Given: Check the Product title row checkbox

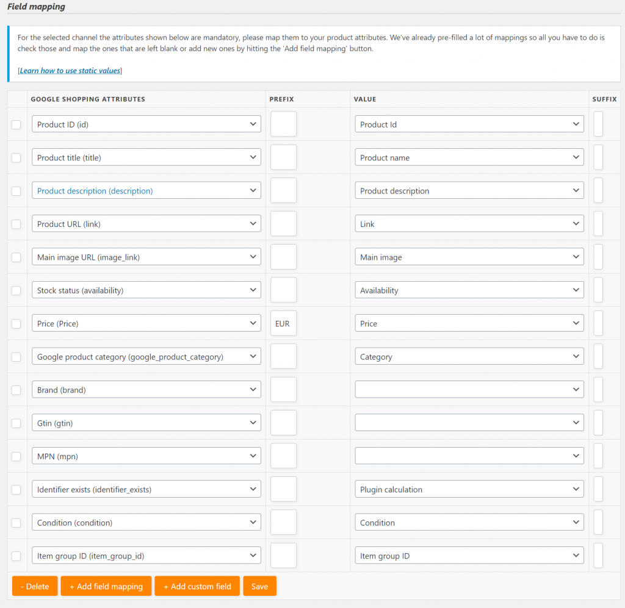Looking at the screenshot, I should tap(16, 158).
